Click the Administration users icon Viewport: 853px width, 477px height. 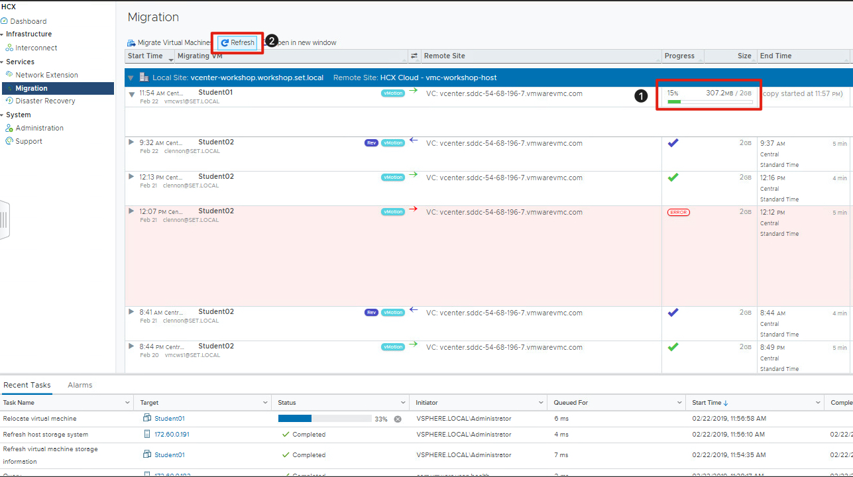[x=9, y=128]
